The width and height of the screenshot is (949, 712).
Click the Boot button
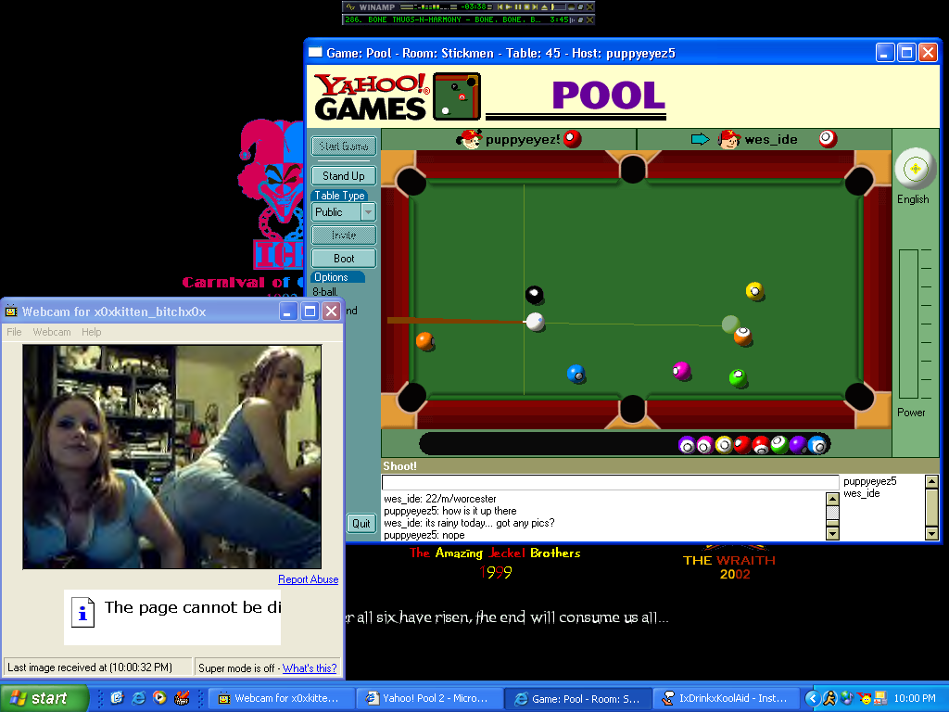343,258
